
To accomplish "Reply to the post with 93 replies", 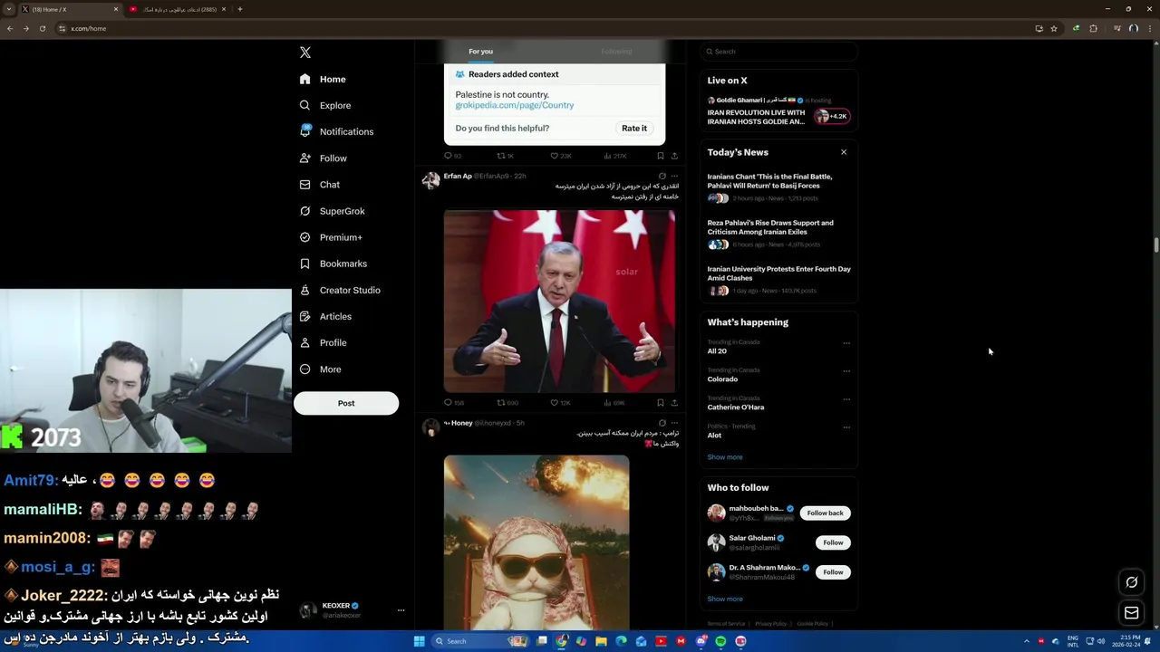I will coord(452,156).
